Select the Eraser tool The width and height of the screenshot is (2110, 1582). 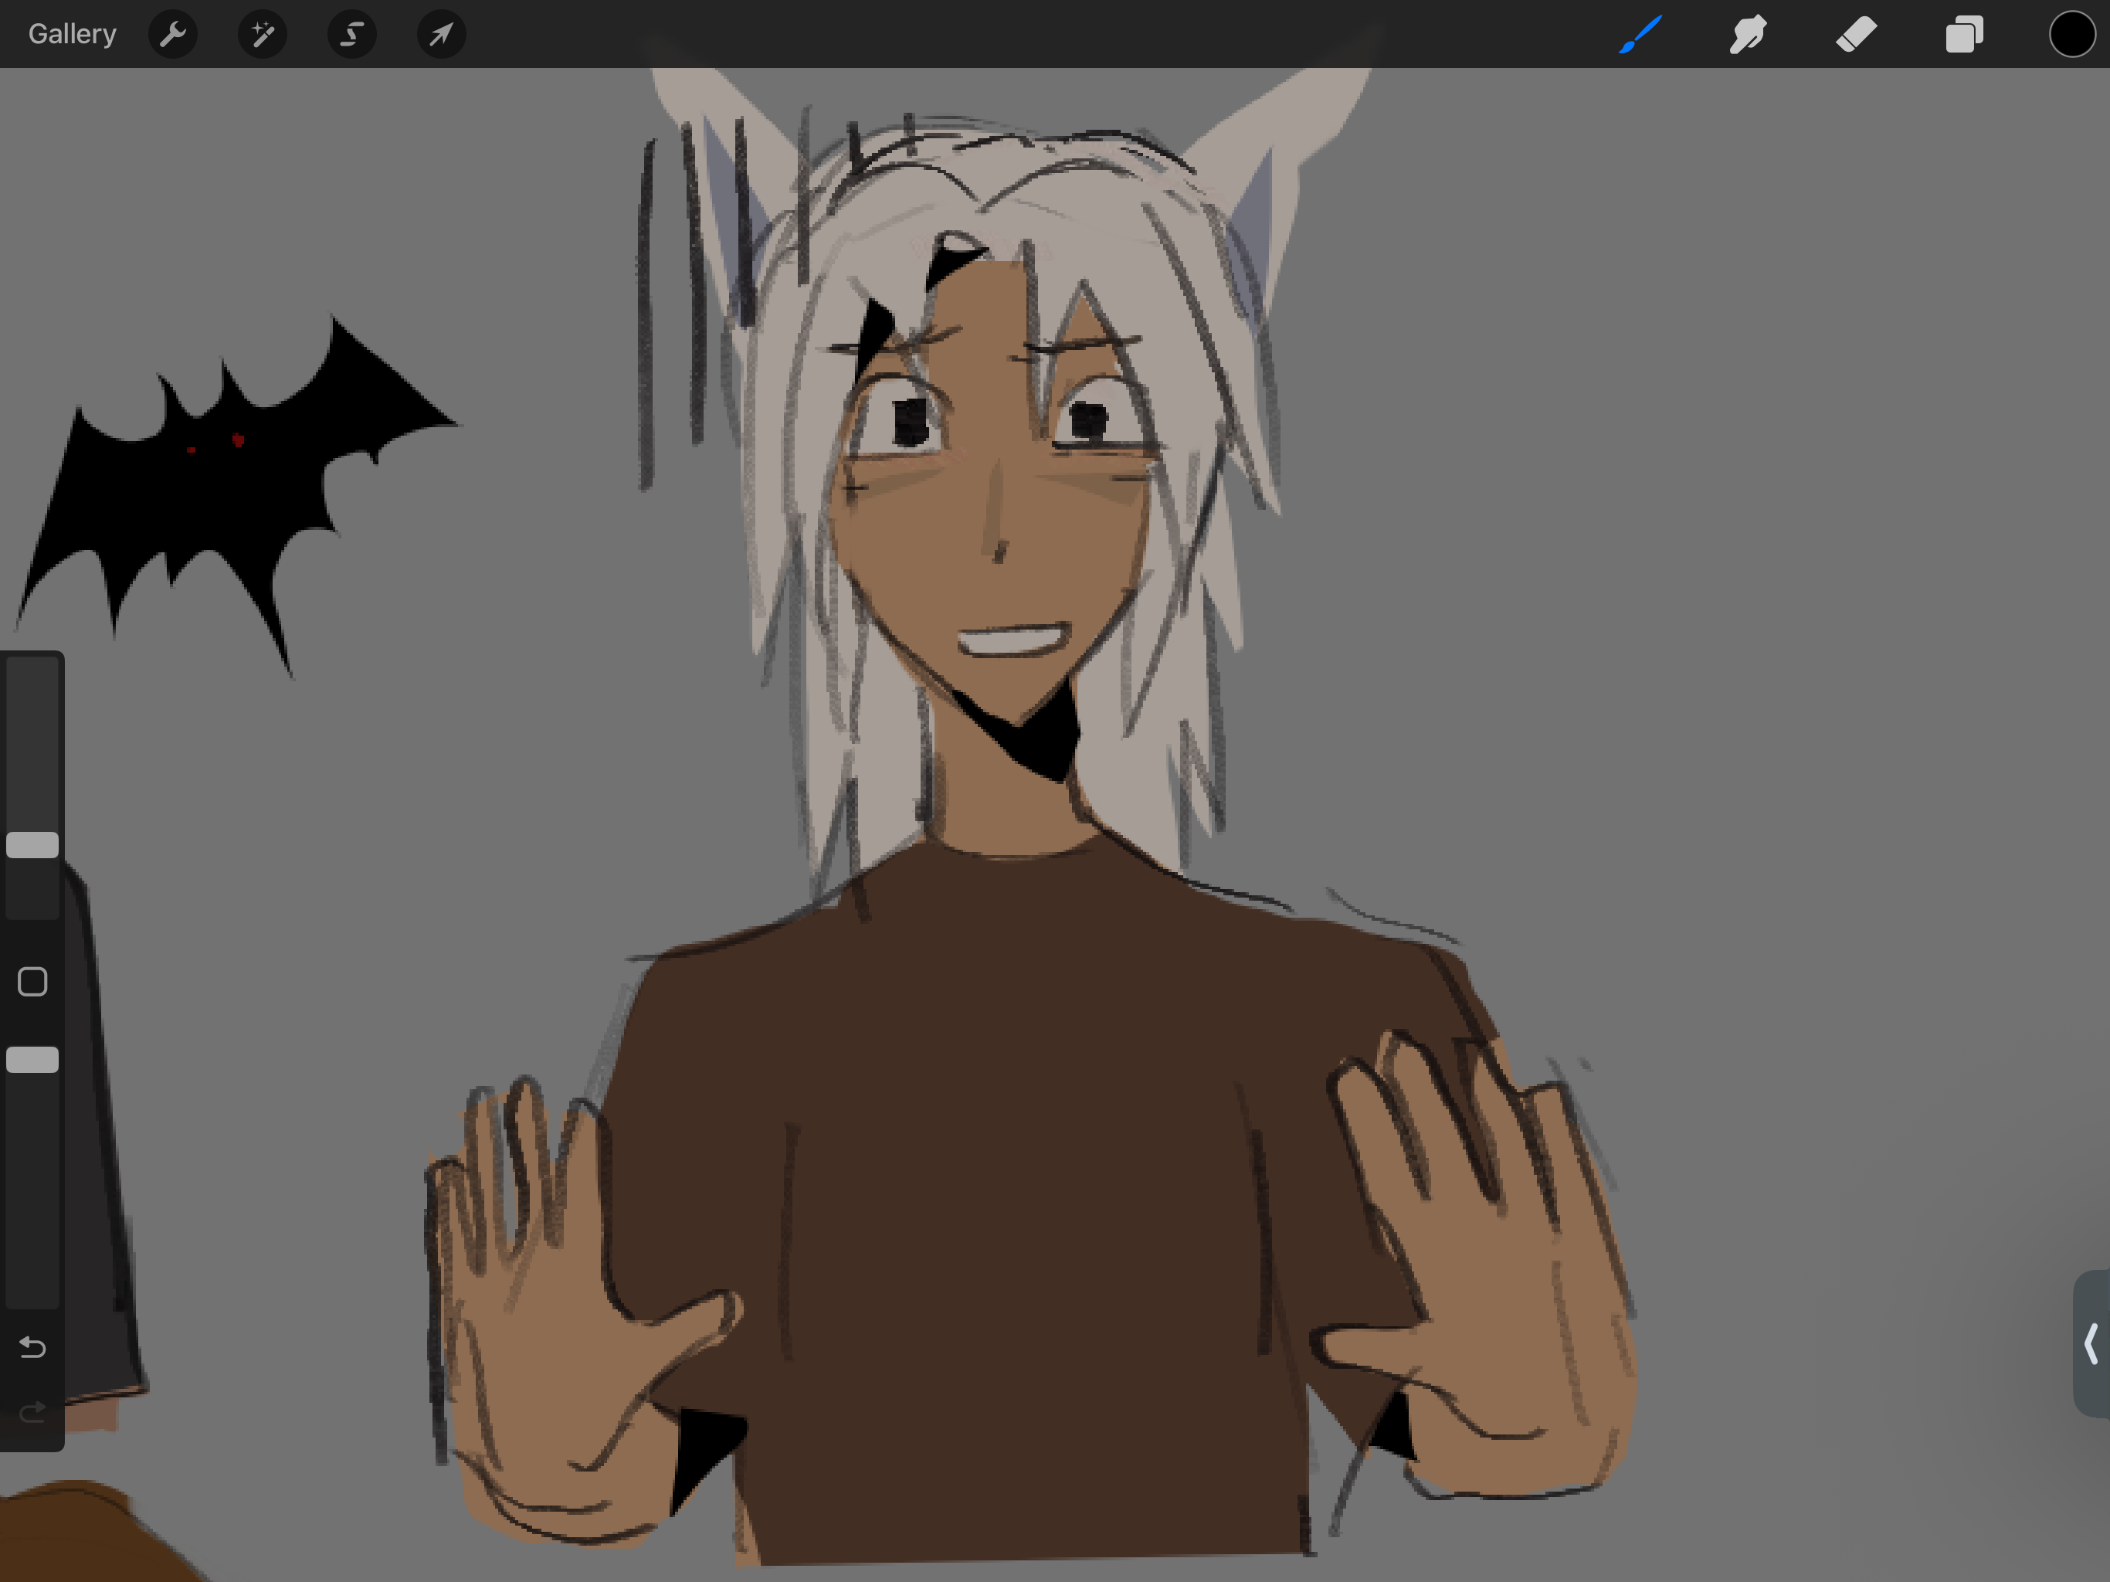tap(1856, 34)
